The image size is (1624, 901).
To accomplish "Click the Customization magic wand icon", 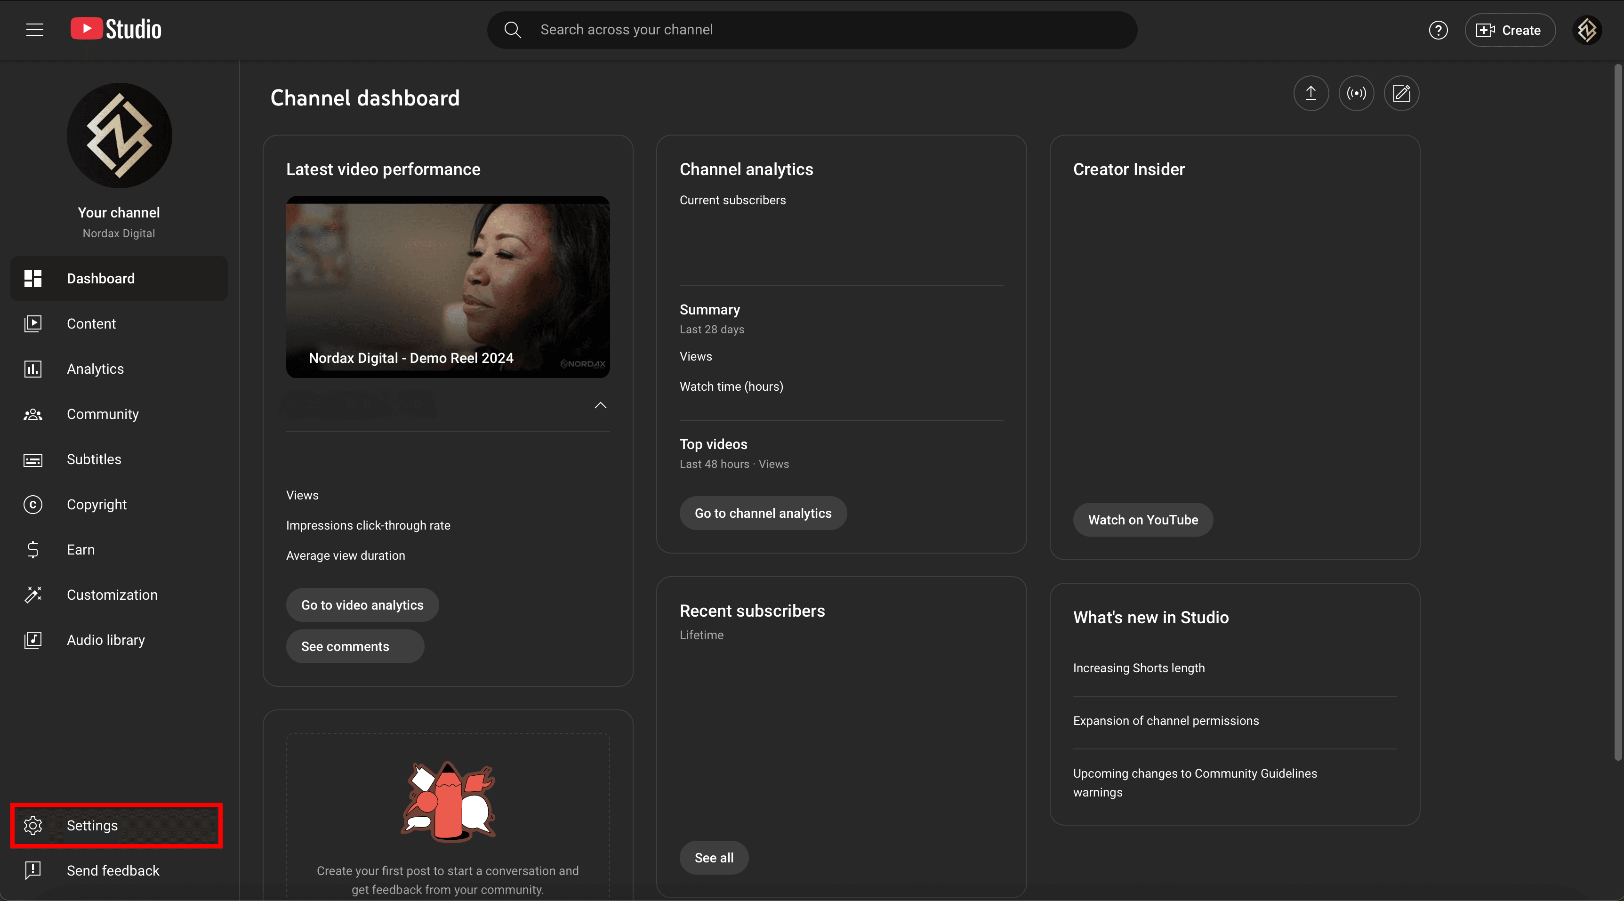I will (32, 595).
